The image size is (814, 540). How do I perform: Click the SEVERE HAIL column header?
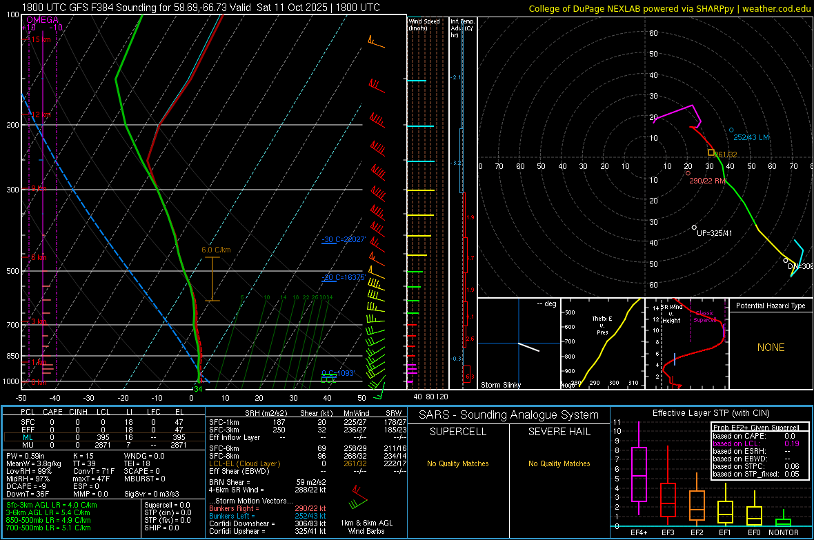[x=559, y=432]
